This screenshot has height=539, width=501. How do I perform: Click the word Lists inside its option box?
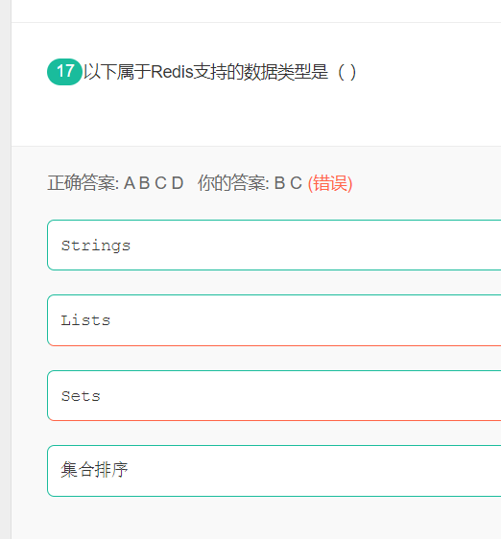[x=85, y=320]
